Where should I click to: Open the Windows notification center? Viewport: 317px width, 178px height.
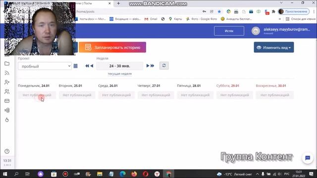[x=312, y=174]
